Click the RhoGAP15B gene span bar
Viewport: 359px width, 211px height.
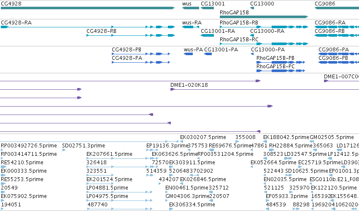pyautogui.click(x=264, y=17)
